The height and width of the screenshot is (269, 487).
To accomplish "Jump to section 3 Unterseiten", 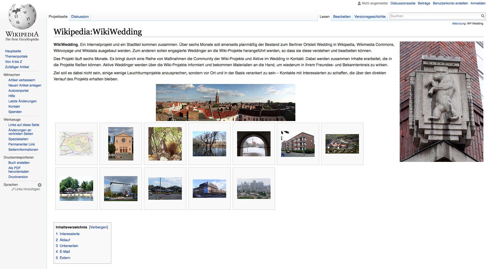I will pos(67,246).
